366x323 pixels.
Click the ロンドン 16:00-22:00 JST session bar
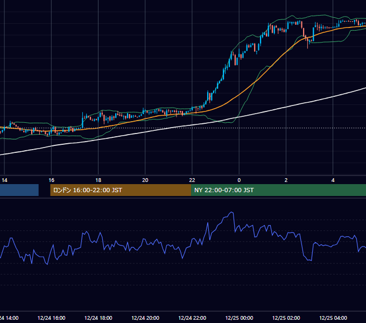tap(121, 190)
